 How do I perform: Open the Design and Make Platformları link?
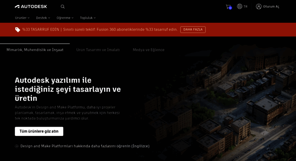85,146
